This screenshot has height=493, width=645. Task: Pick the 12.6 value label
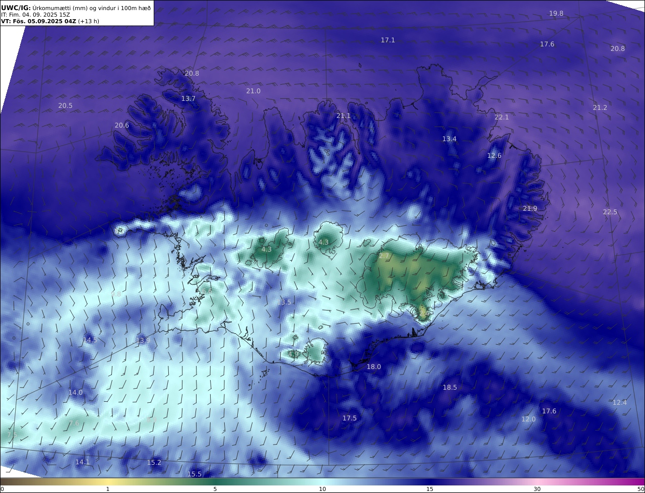pyautogui.click(x=494, y=156)
